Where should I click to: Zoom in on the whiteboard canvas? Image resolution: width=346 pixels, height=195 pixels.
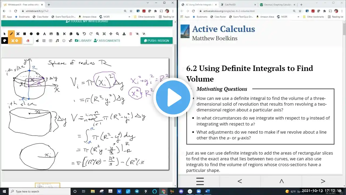[97, 34]
